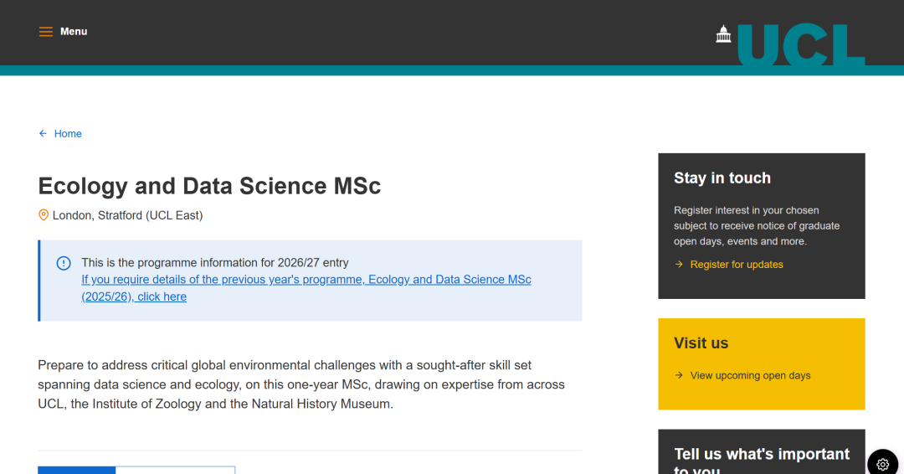Click the Menu label in header
904x474 pixels.
pyautogui.click(x=74, y=32)
